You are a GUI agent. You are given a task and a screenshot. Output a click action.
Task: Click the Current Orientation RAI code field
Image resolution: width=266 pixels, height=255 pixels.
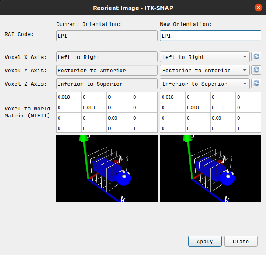click(107, 36)
